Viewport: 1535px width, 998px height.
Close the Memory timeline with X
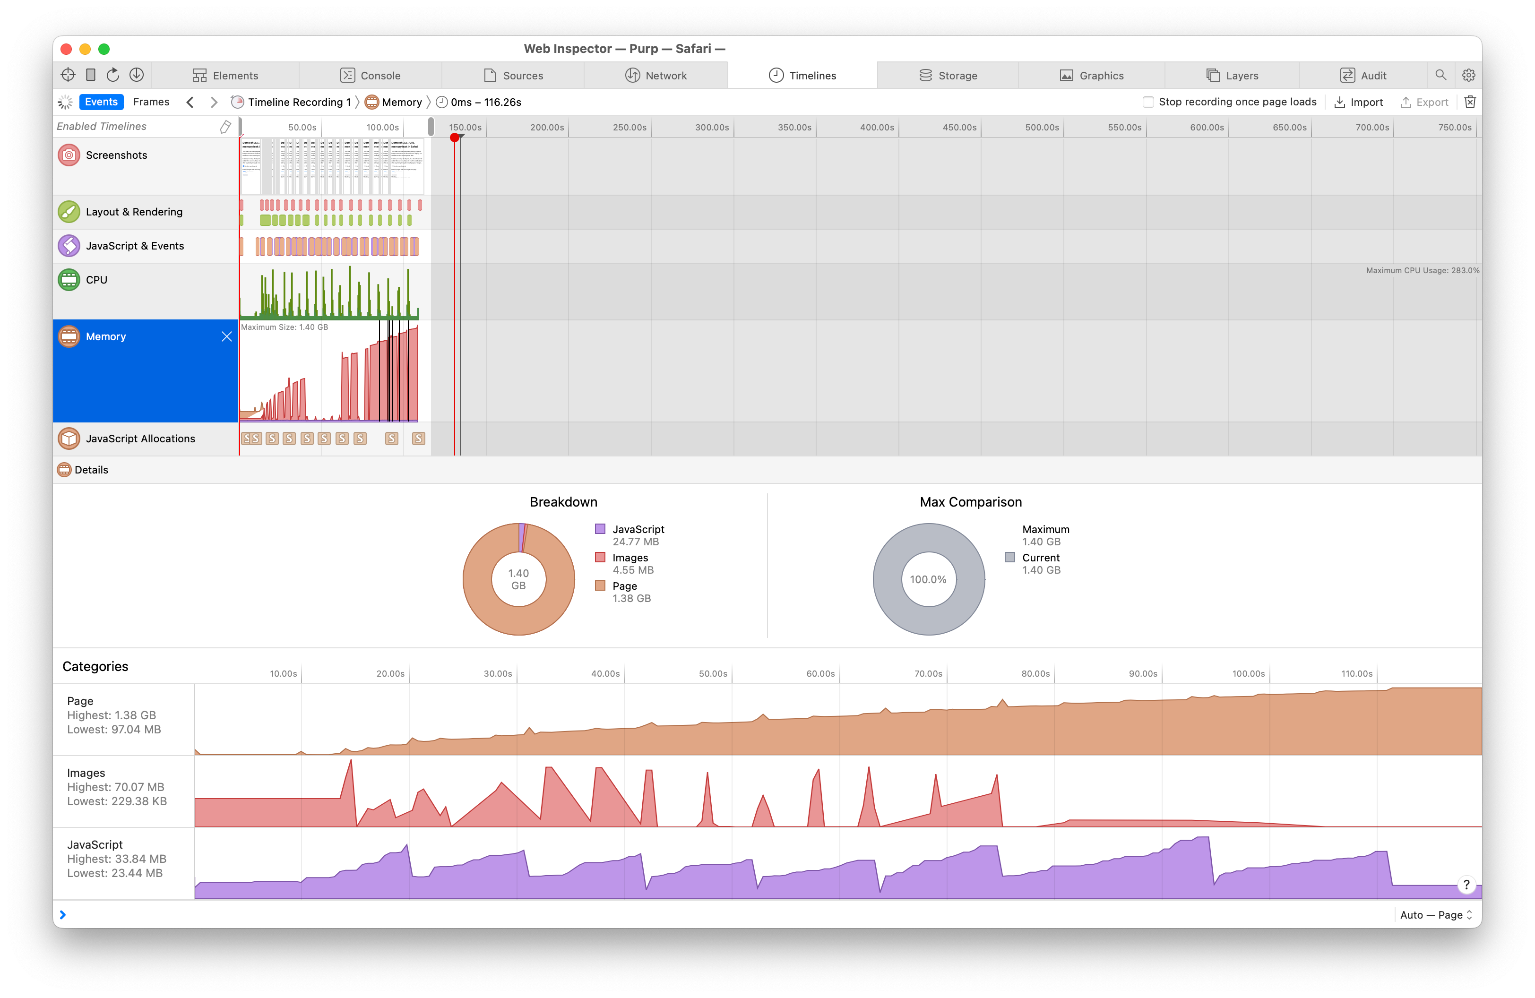pos(226,336)
